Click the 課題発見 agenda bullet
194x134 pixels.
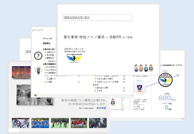click(x=50, y=58)
